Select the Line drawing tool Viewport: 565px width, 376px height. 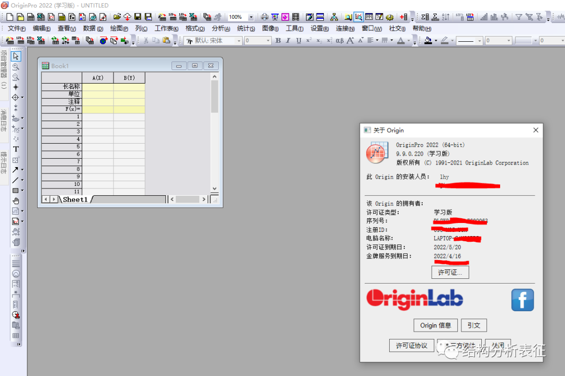[16, 180]
